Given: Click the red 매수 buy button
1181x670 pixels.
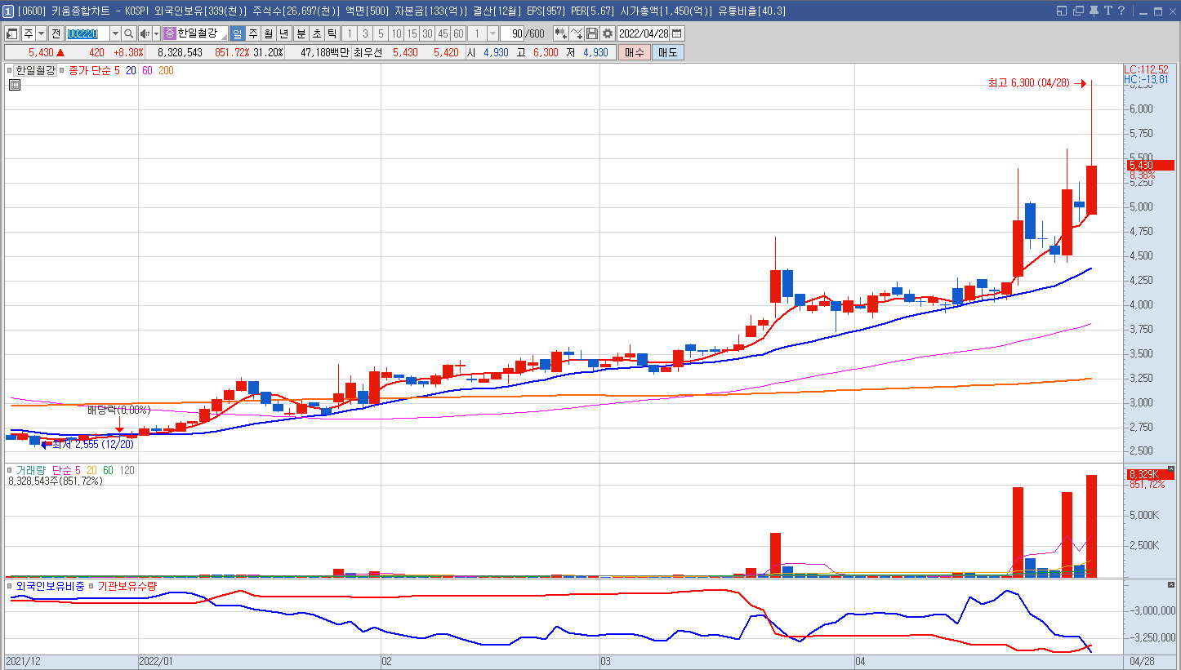Looking at the screenshot, I should point(634,52).
